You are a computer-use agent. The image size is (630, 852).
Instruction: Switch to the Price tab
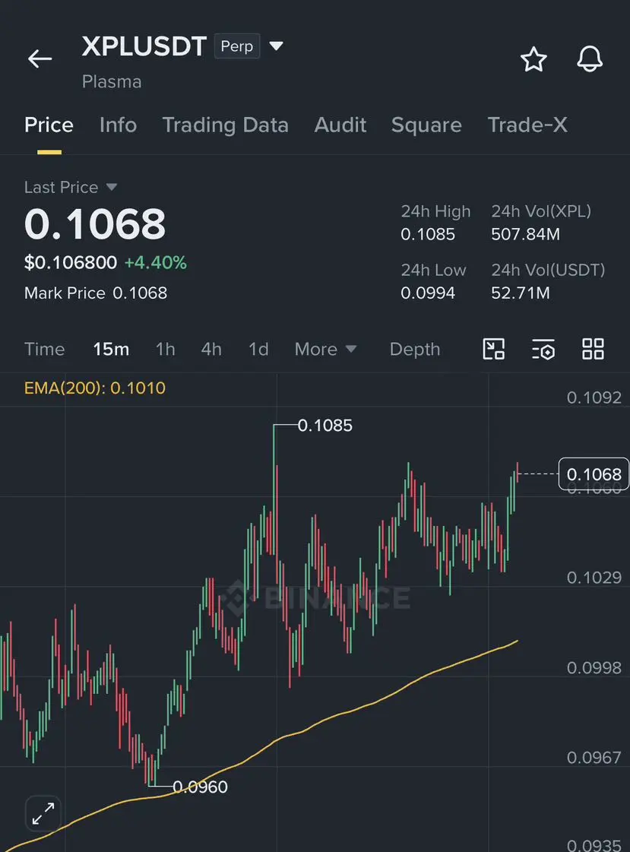(x=49, y=125)
